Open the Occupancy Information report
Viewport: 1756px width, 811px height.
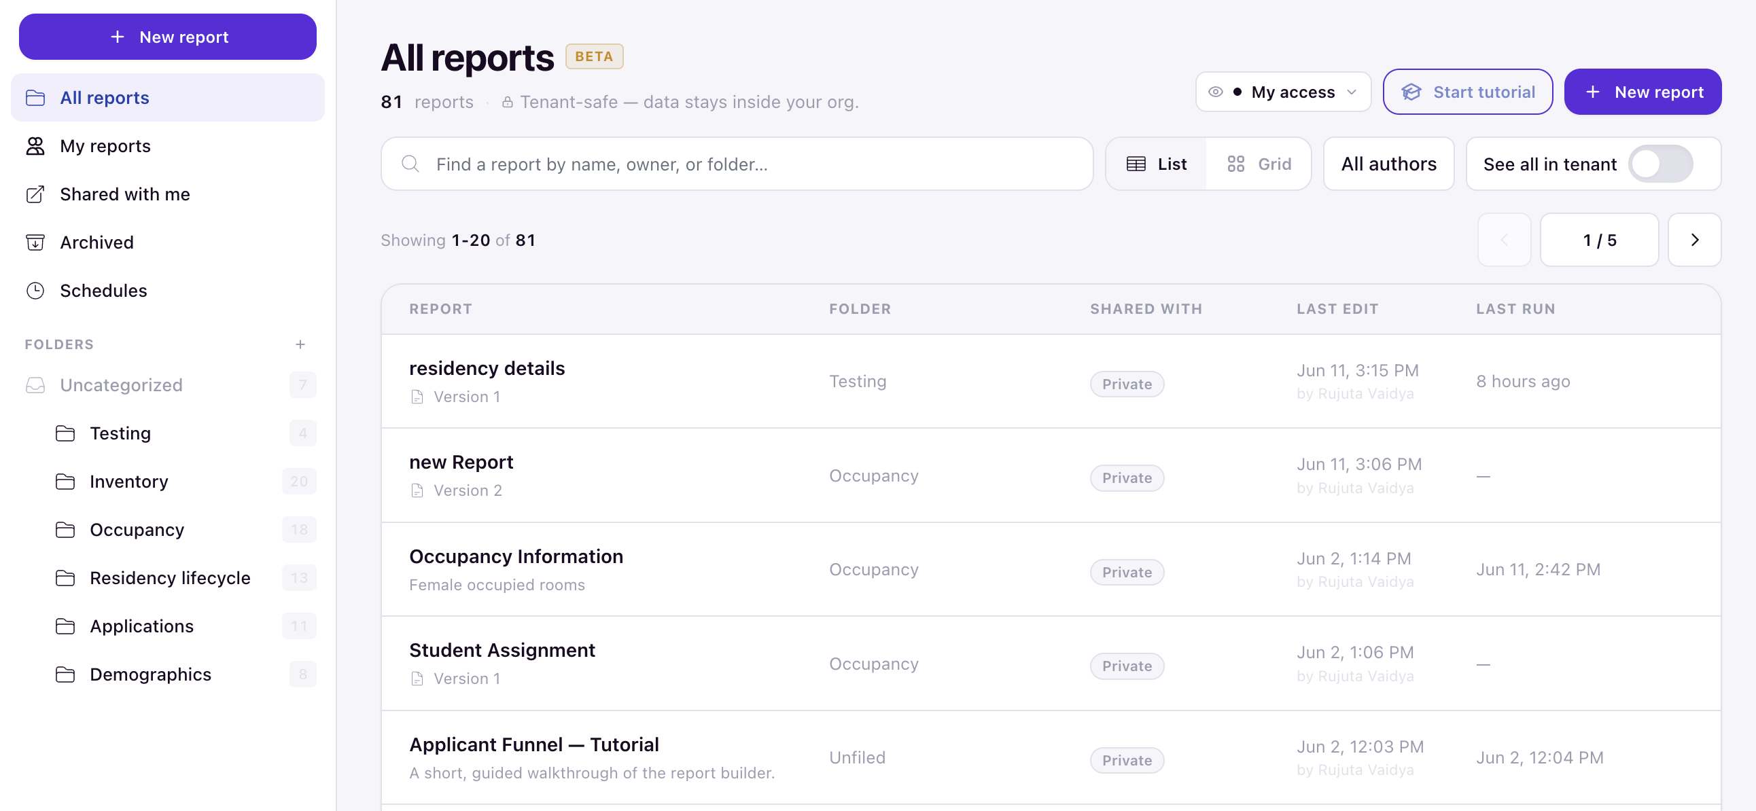point(516,556)
